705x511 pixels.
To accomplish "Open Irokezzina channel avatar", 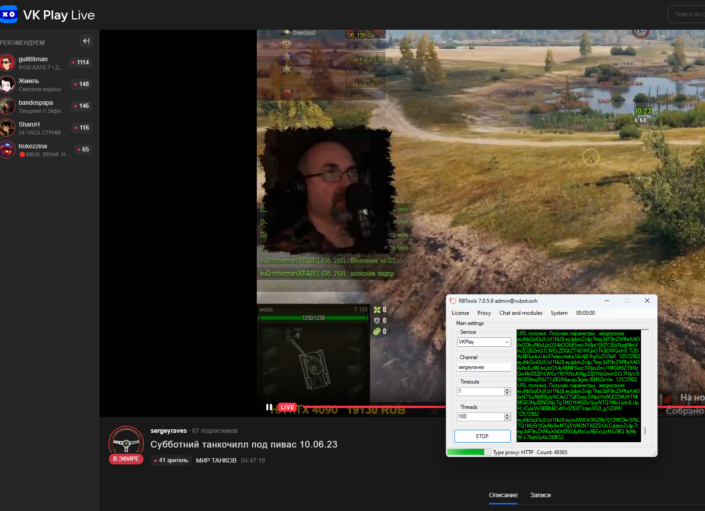I will pos(8,150).
